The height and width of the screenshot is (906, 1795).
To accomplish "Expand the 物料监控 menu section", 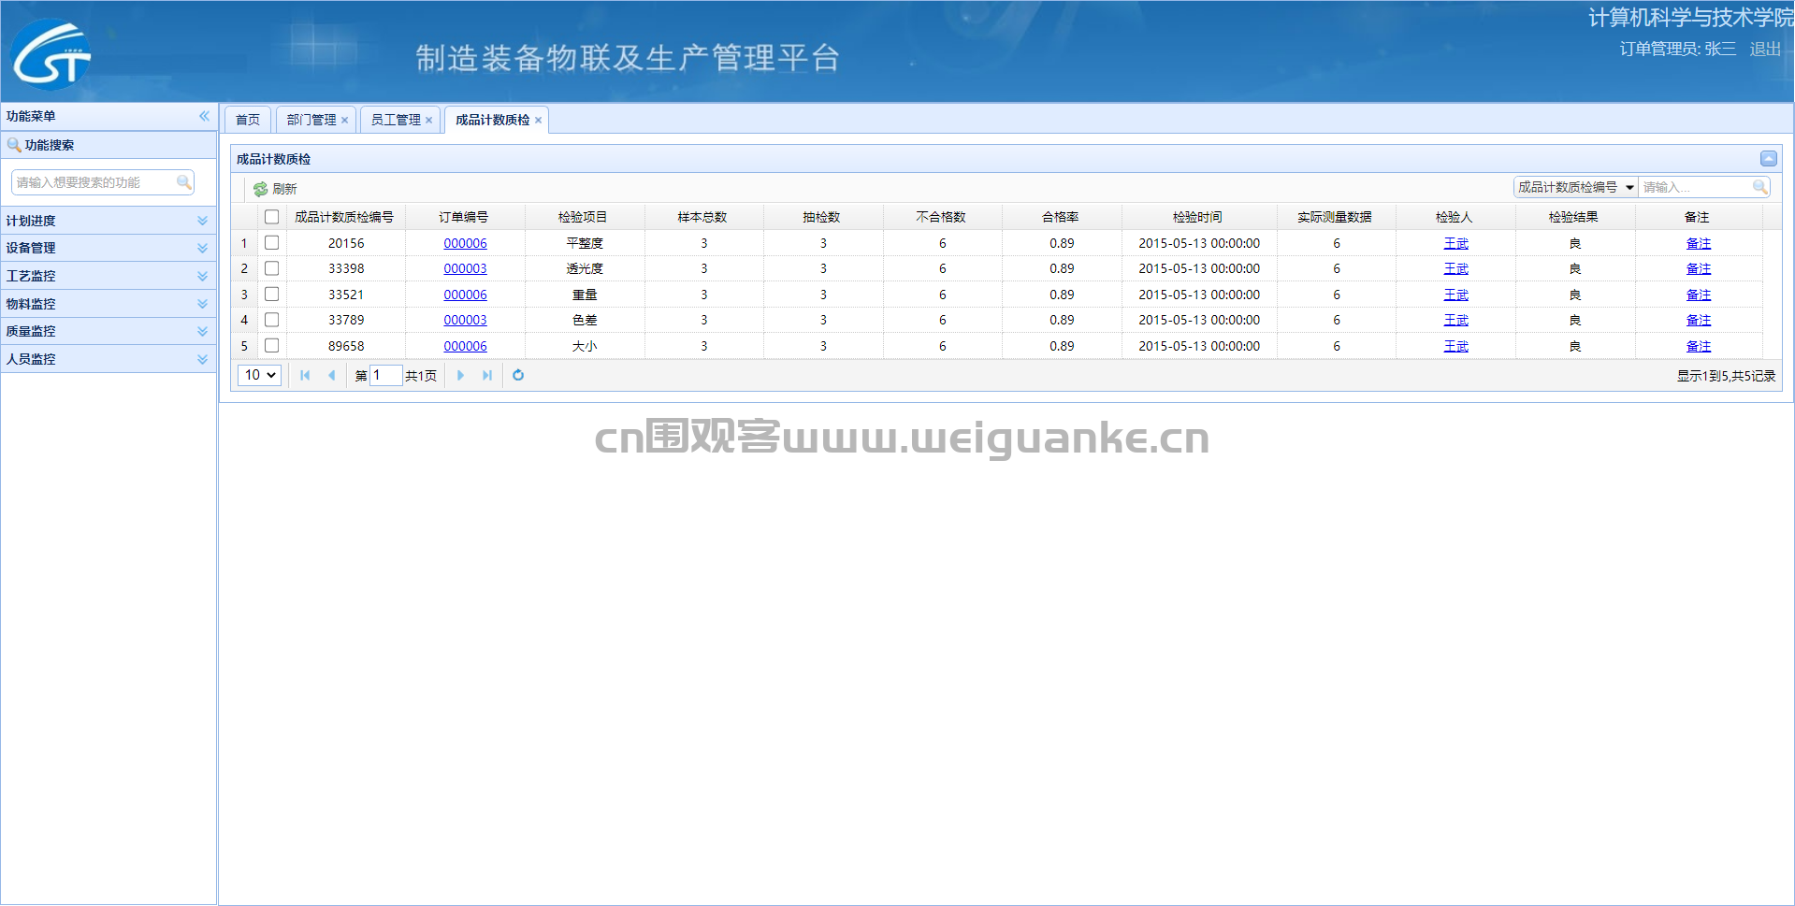I will click(x=109, y=304).
